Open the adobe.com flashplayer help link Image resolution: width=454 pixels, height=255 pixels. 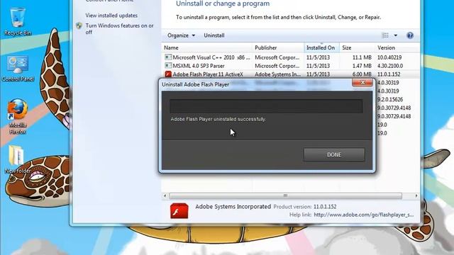364,215
